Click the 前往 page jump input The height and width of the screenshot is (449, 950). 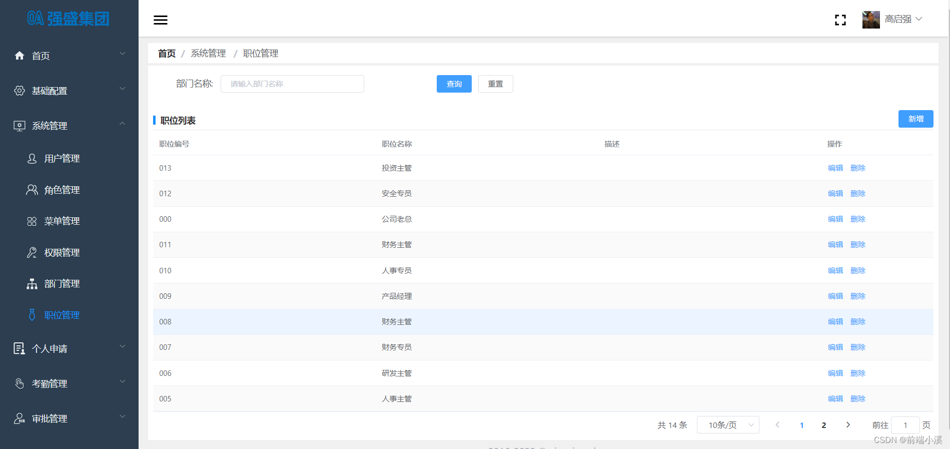(905, 425)
